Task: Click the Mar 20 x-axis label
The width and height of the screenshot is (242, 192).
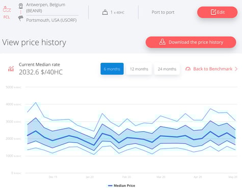Action: (x=161, y=177)
